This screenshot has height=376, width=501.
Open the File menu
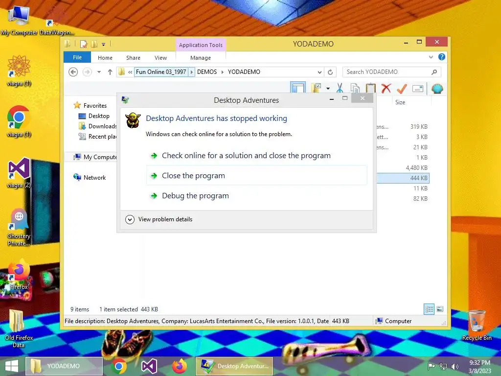pyautogui.click(x=77, y=57)
